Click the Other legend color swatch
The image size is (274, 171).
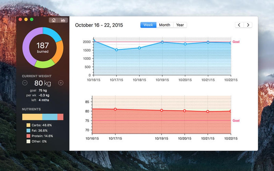(x=28, y=141)
